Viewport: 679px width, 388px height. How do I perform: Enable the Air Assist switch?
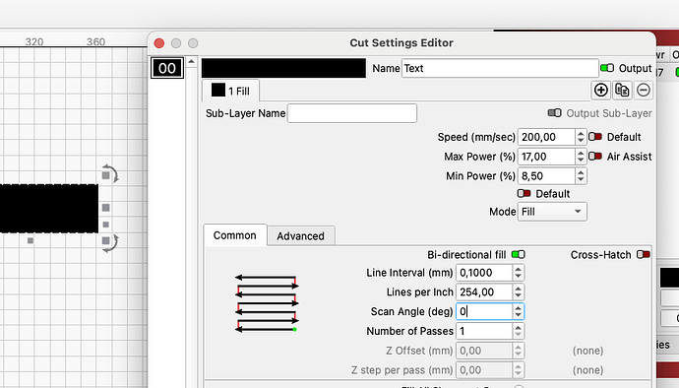click(x=595, y=156)
